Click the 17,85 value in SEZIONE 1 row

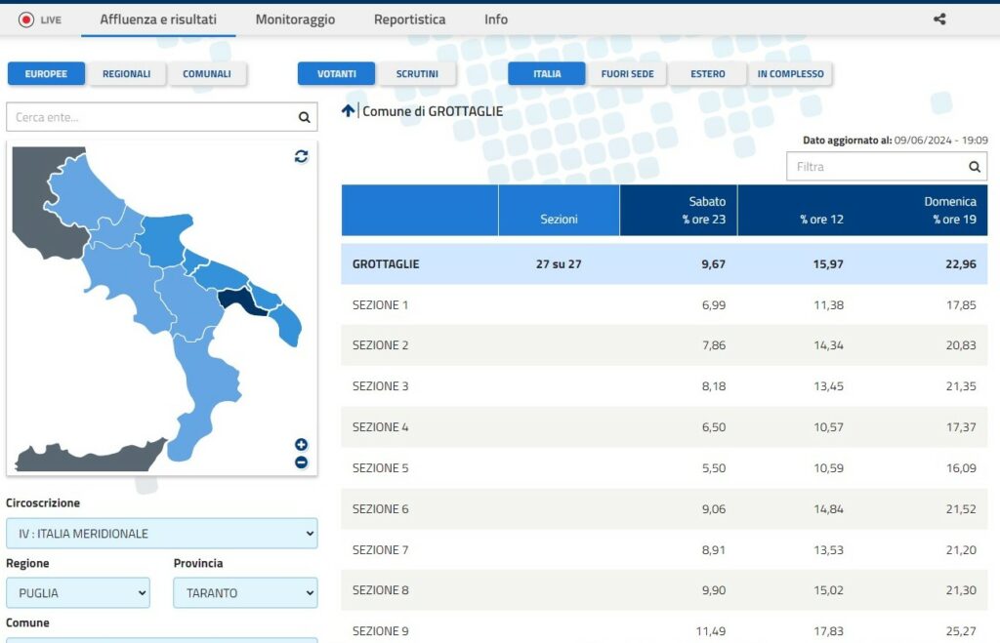click(961, 305)
